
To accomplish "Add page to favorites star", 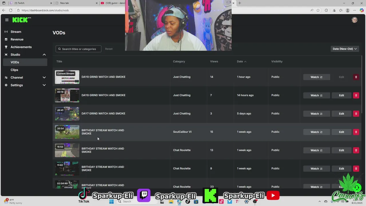I will click(x=318, y=10).
